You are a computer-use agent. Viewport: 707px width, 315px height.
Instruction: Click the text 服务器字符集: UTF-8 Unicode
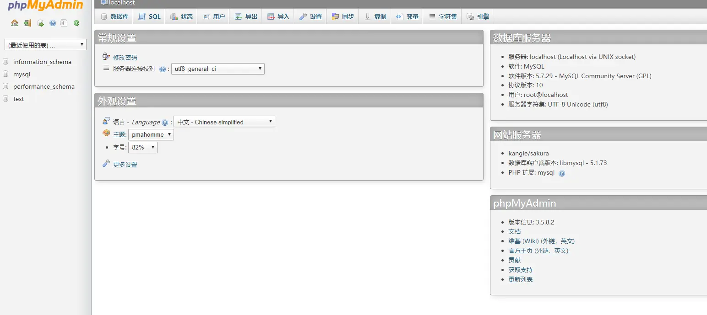tap(549, 104)
